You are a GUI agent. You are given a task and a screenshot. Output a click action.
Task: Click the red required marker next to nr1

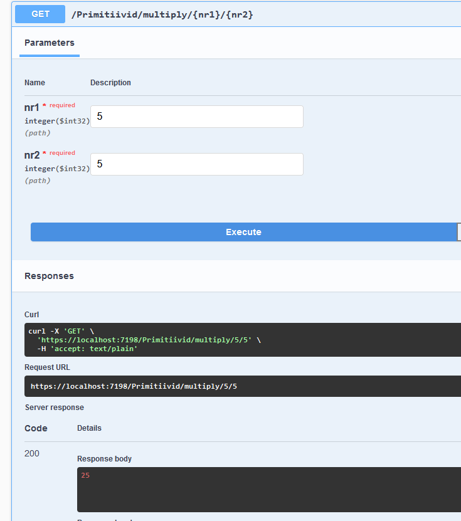pyautogui.click(x=59, y=105)
